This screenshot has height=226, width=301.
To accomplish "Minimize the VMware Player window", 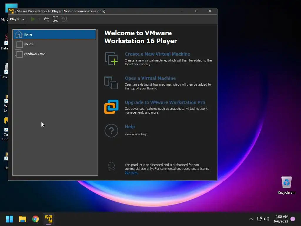I will coord(182,11).
